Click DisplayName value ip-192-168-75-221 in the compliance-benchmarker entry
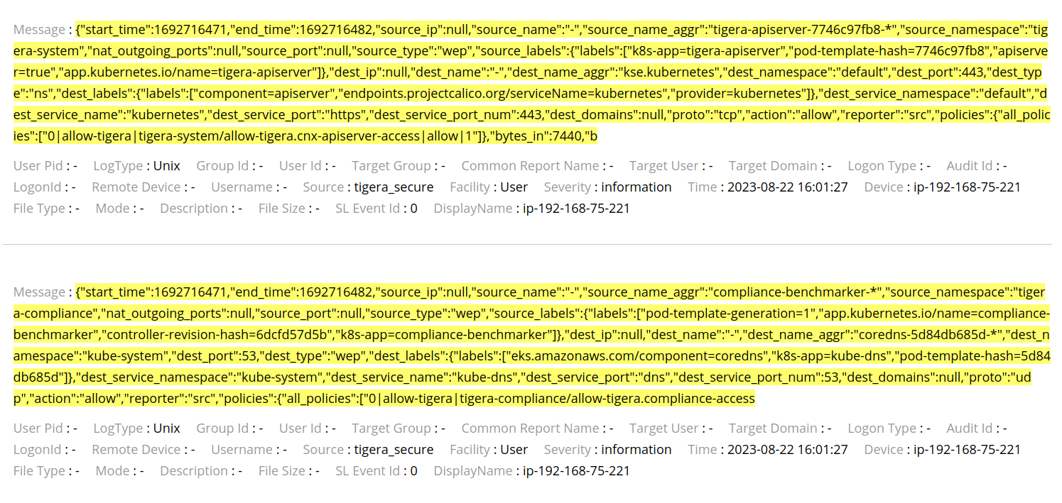The image size is (1062, 503). click(576, 471)
